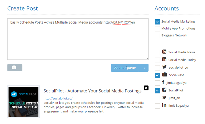Click the Social Media Today label
Viewport: 205px width, 124px height.
[x=182, y=60]
